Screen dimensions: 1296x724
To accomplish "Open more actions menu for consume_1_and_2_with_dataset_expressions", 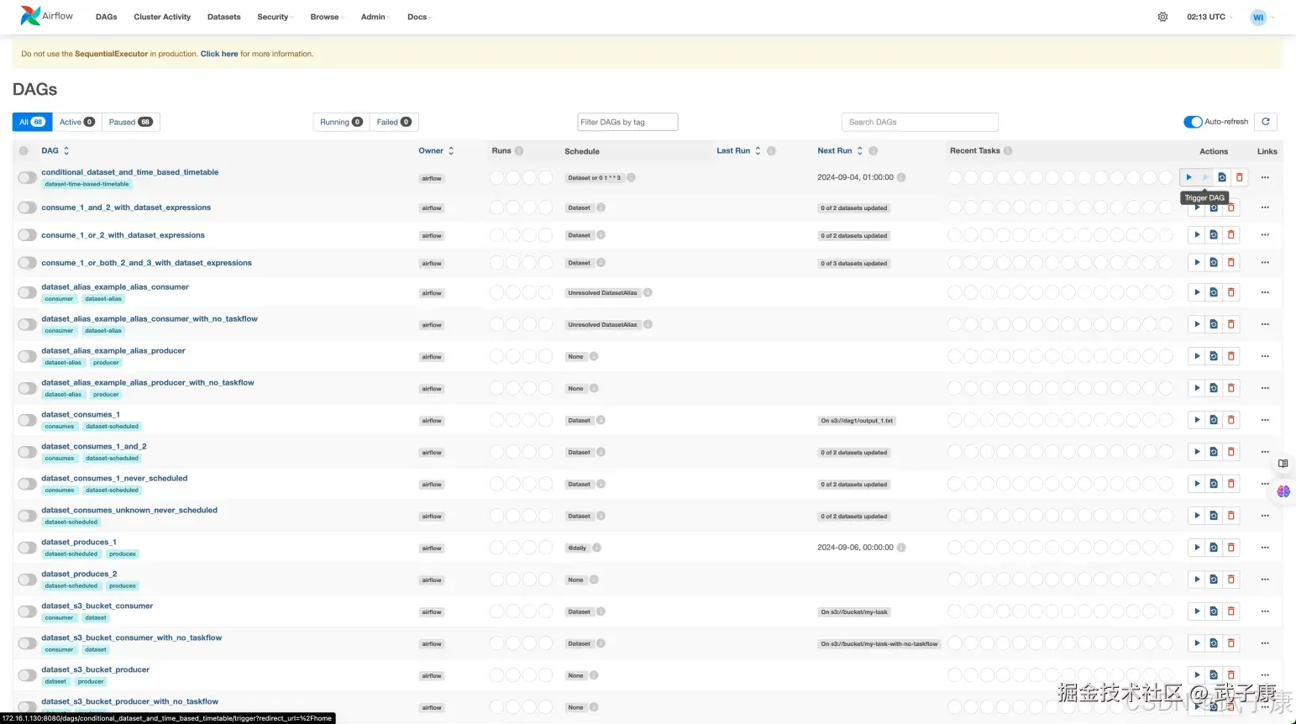I will coord(1264,207).
